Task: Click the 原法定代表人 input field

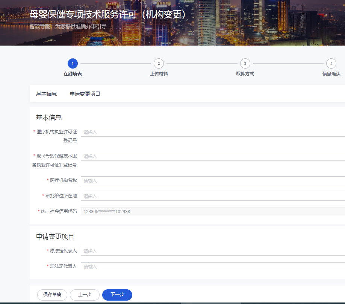Action: click(213, 251)
